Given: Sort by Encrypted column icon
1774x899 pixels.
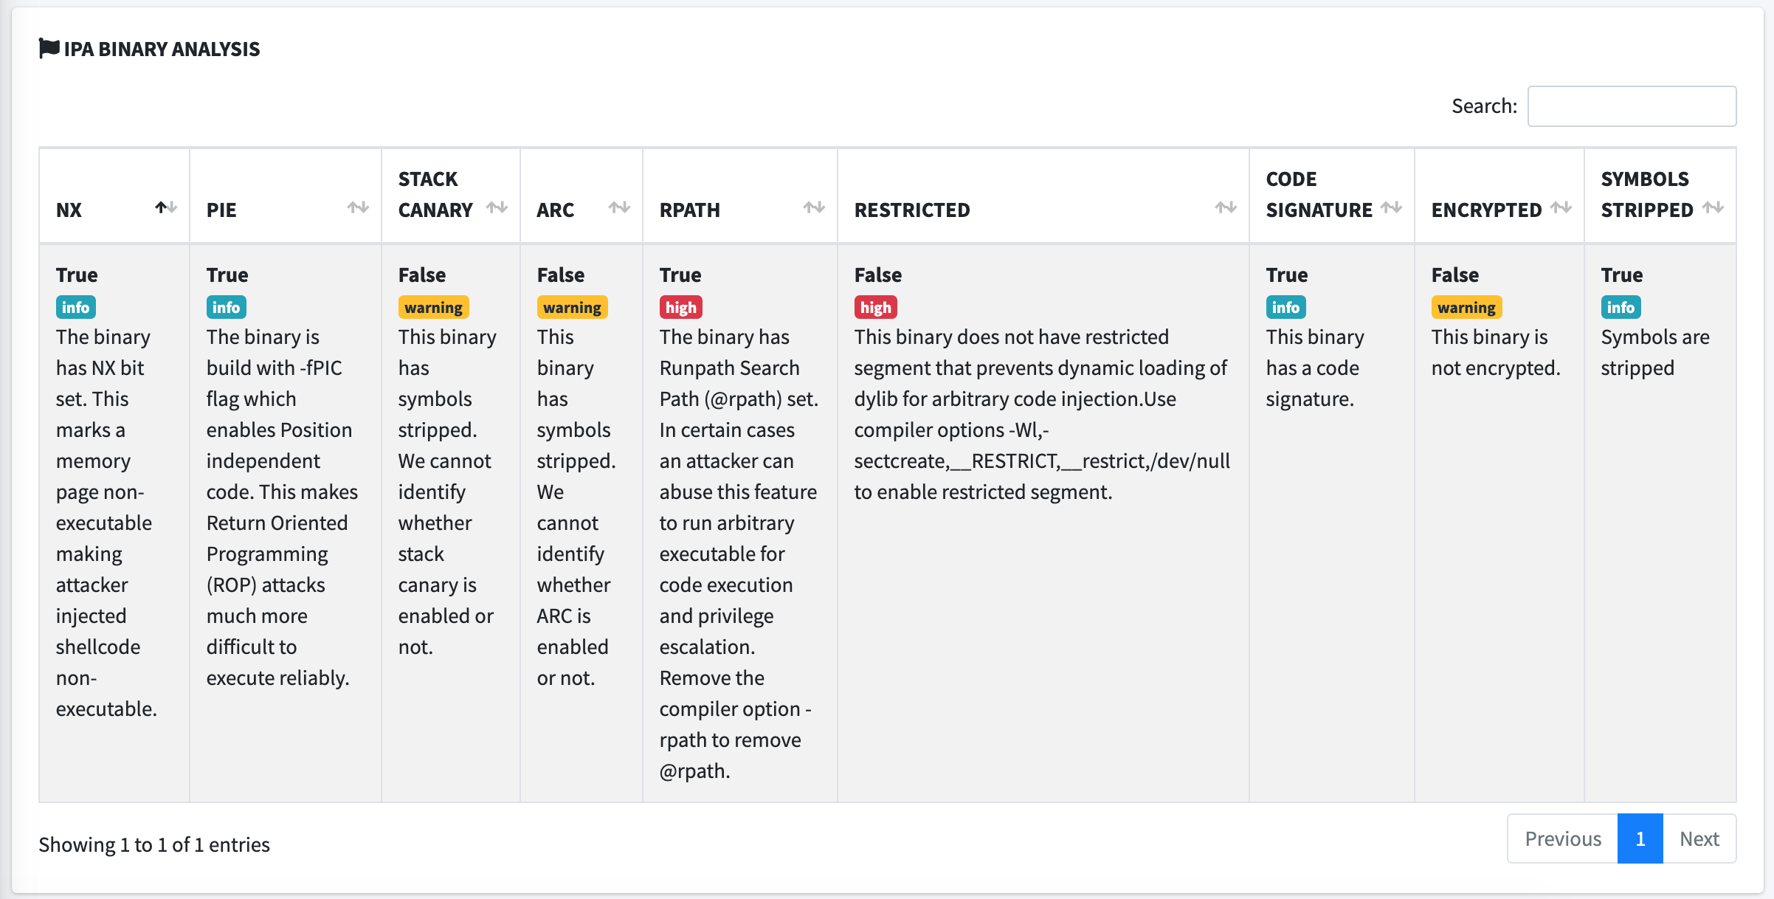Looking at the screenshot, I should [x=1561, y=207].
